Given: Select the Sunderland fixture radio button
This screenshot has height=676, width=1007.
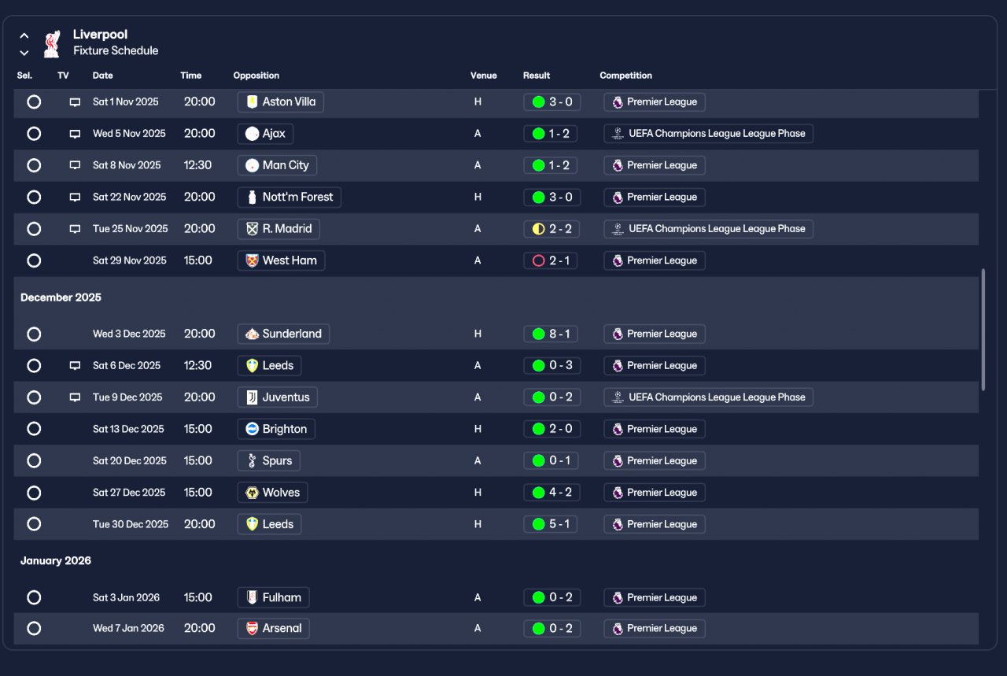Looking at the screenshot, I should (34, 334).
